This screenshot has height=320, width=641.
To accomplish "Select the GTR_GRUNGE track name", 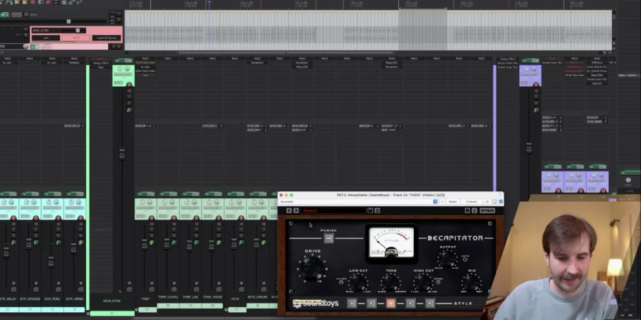I will click(31, 299).
